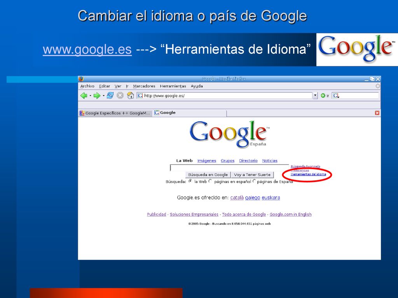Click the 'Herramientas del idioma' link
This screenshot has height=298, width=398.
[308, 174]
